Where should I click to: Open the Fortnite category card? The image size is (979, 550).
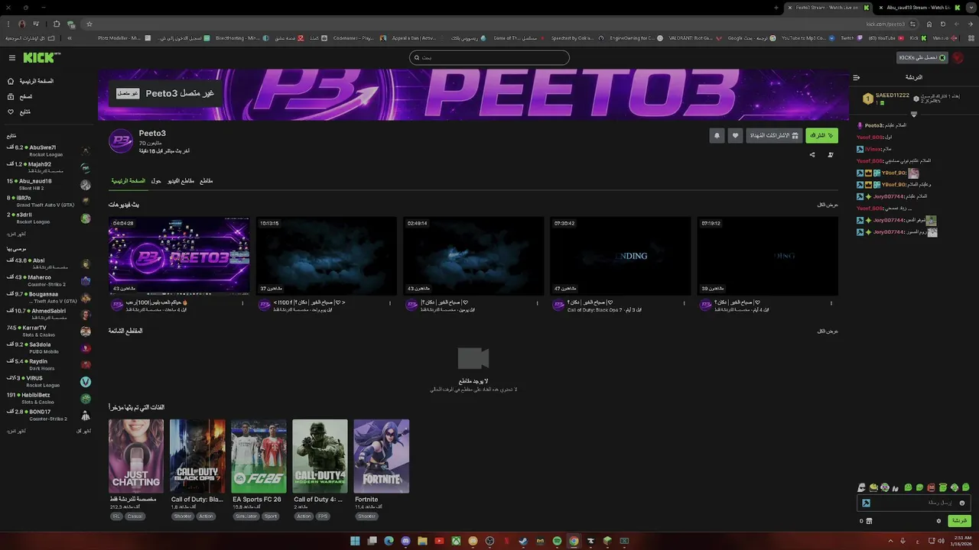(381, 456)
